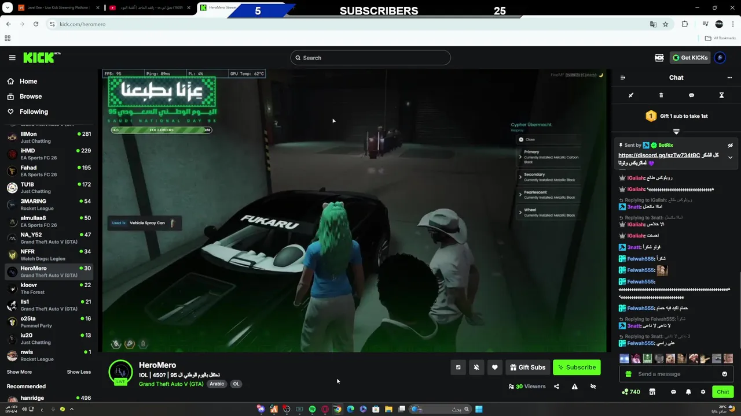Open o25ta Pummel Party channel

tap(49, 322)
